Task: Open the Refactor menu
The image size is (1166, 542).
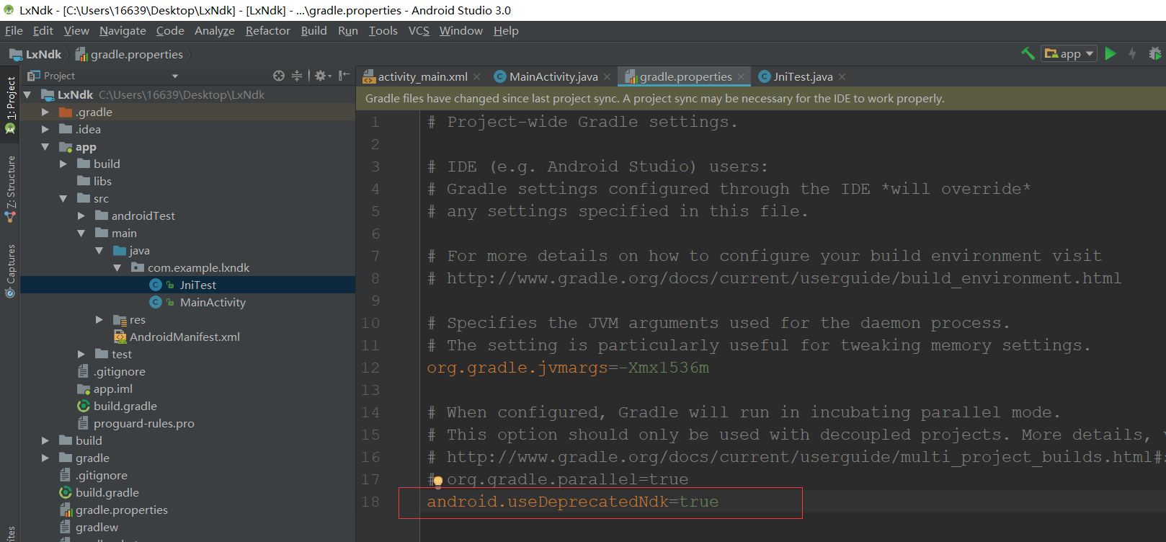Action: click(x=267, y=30)
